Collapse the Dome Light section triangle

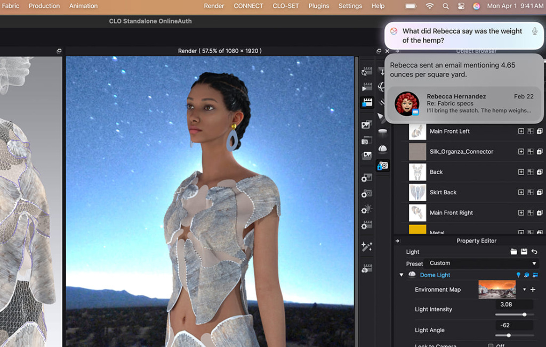(401, 275)
